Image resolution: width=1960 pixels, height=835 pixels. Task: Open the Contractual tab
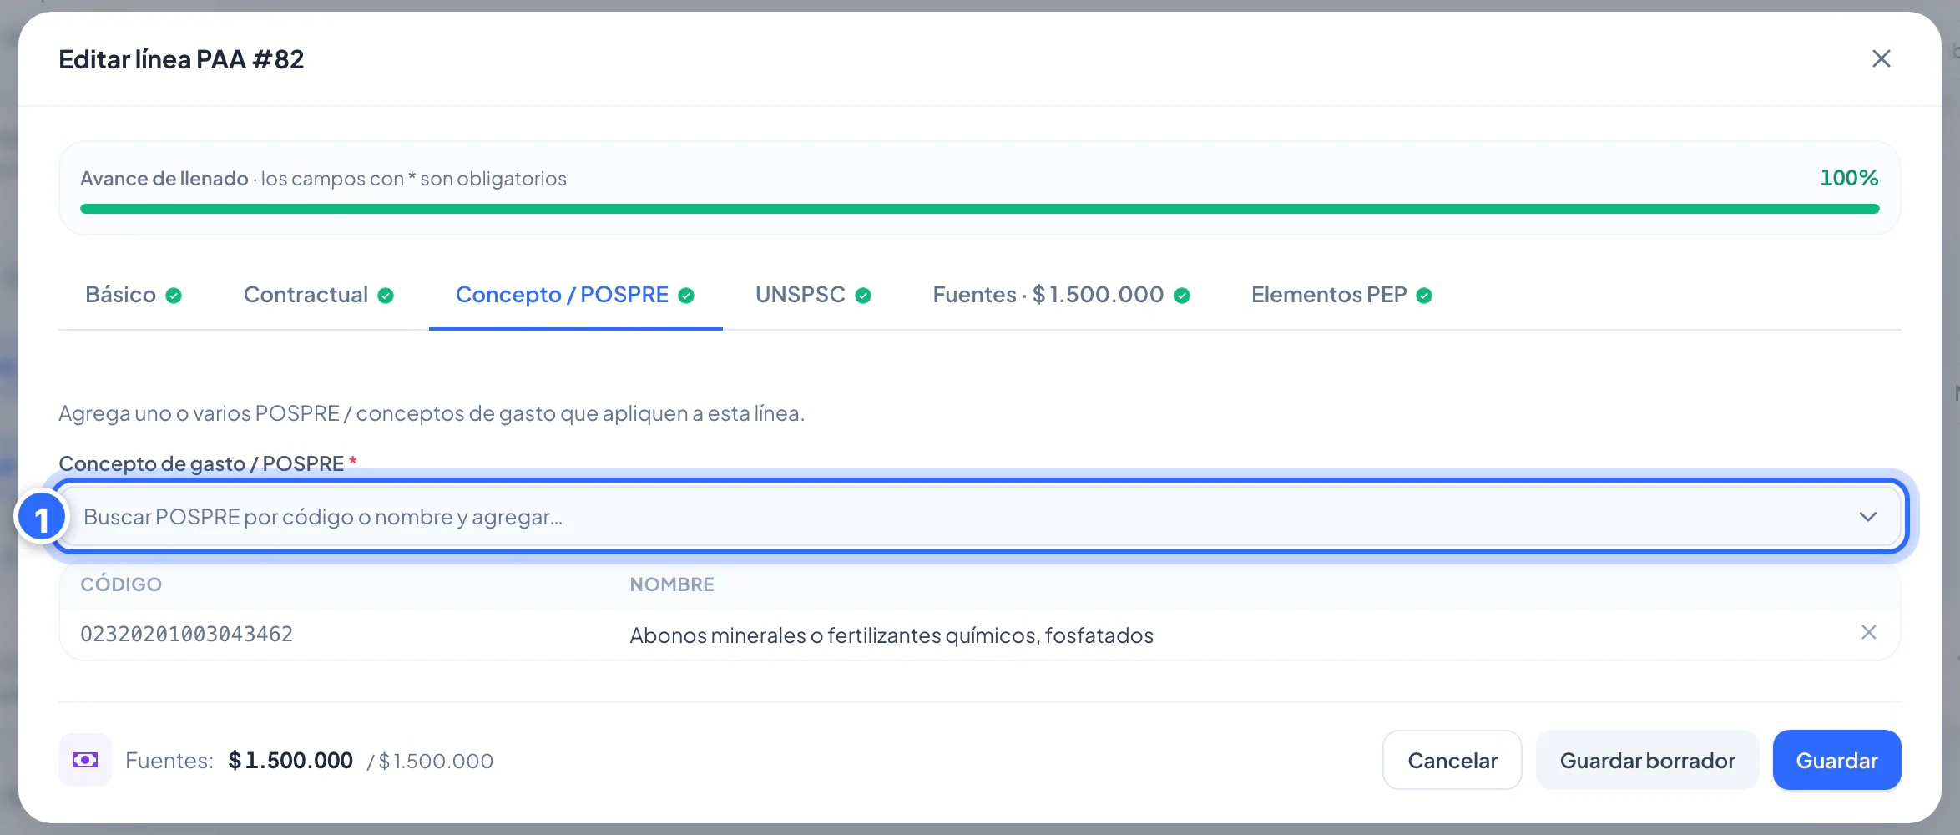(x=319, y=295)
